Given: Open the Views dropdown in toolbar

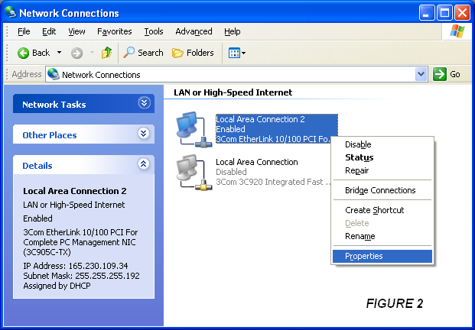Looking at the screenshot, I should click(x=236, y=53).
